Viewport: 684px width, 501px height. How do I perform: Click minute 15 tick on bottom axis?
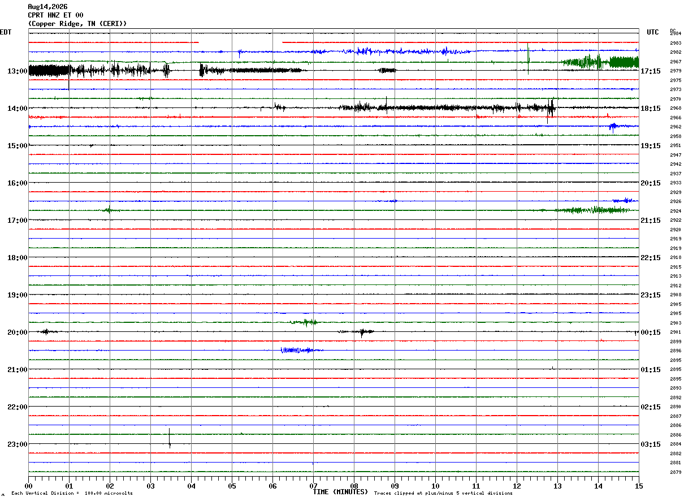tap(639, 486)
